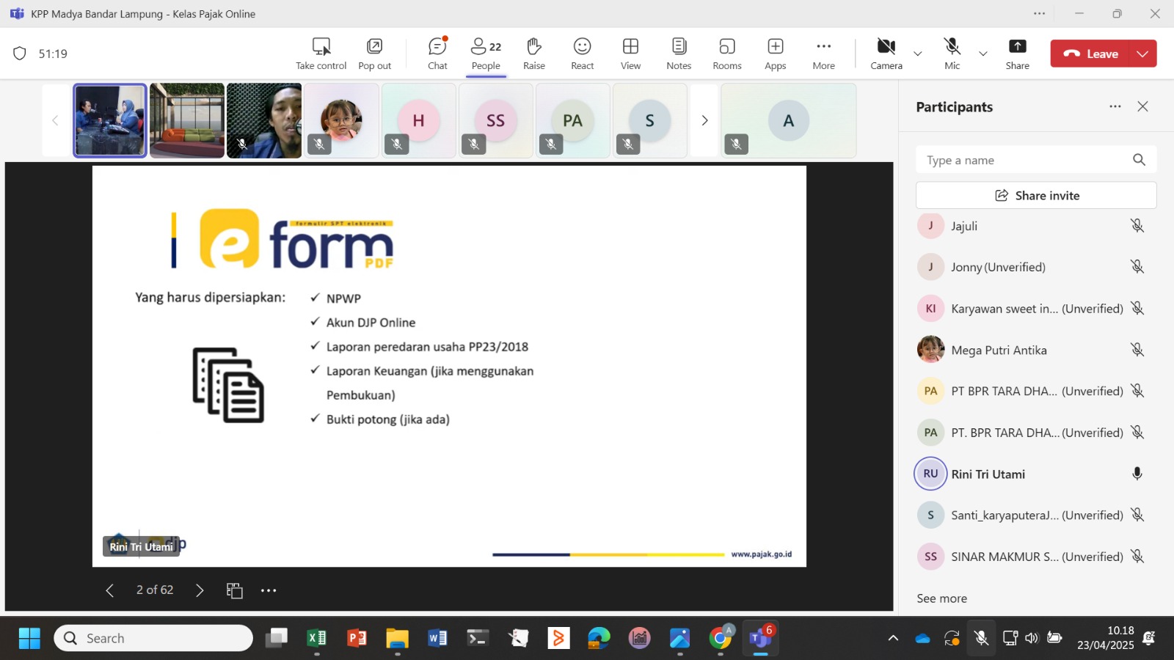Go to the next slide
Viewport: 1174px width, 660px height.
pyautogui.click(x=200, y=590)
